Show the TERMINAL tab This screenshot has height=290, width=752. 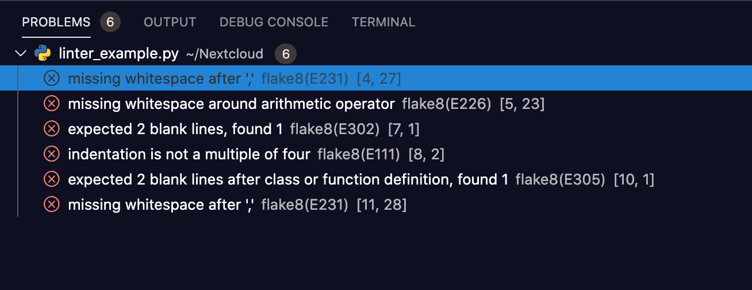pos(383,22)
